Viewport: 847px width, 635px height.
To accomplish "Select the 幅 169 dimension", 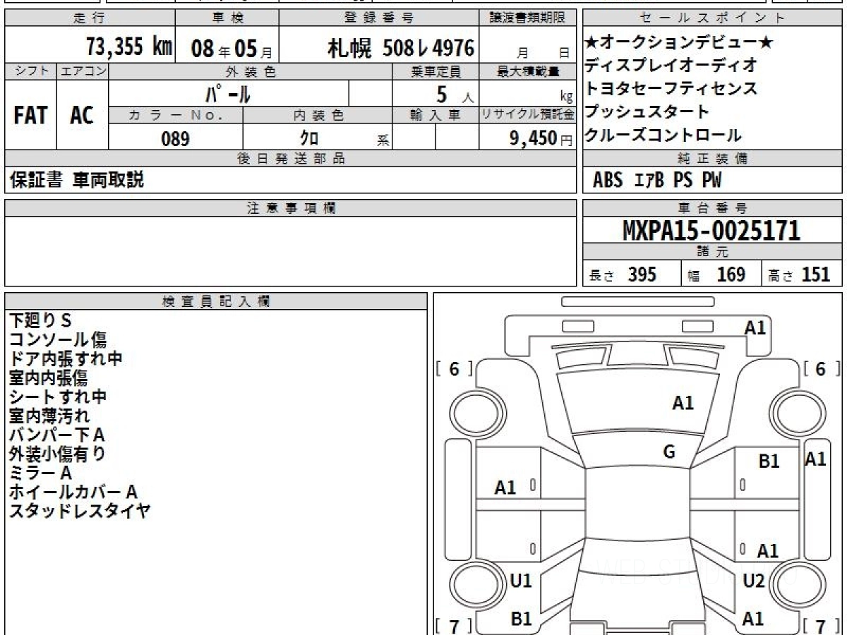I will (716, 274).
